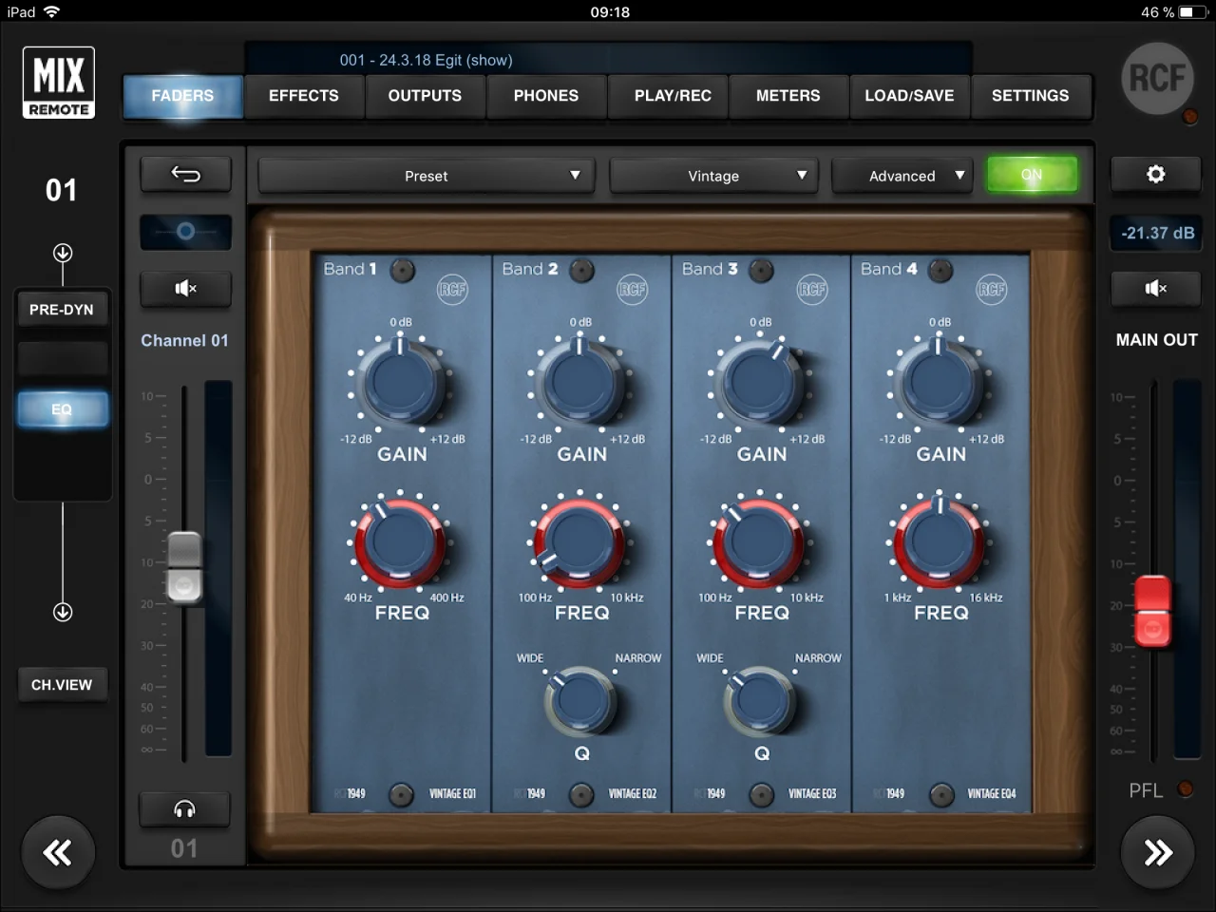Image resolution: width=1216 pixels, height=912 pixels.
Task: Click the pan control indicator
Action: click(185, 232)
